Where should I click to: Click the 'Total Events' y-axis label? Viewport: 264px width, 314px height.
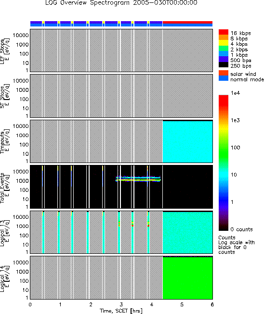[x=2, y=188]
